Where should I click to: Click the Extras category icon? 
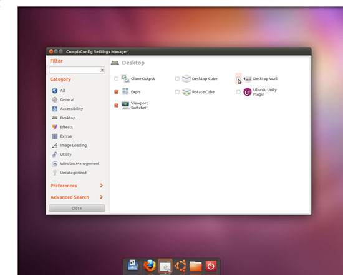55,136
